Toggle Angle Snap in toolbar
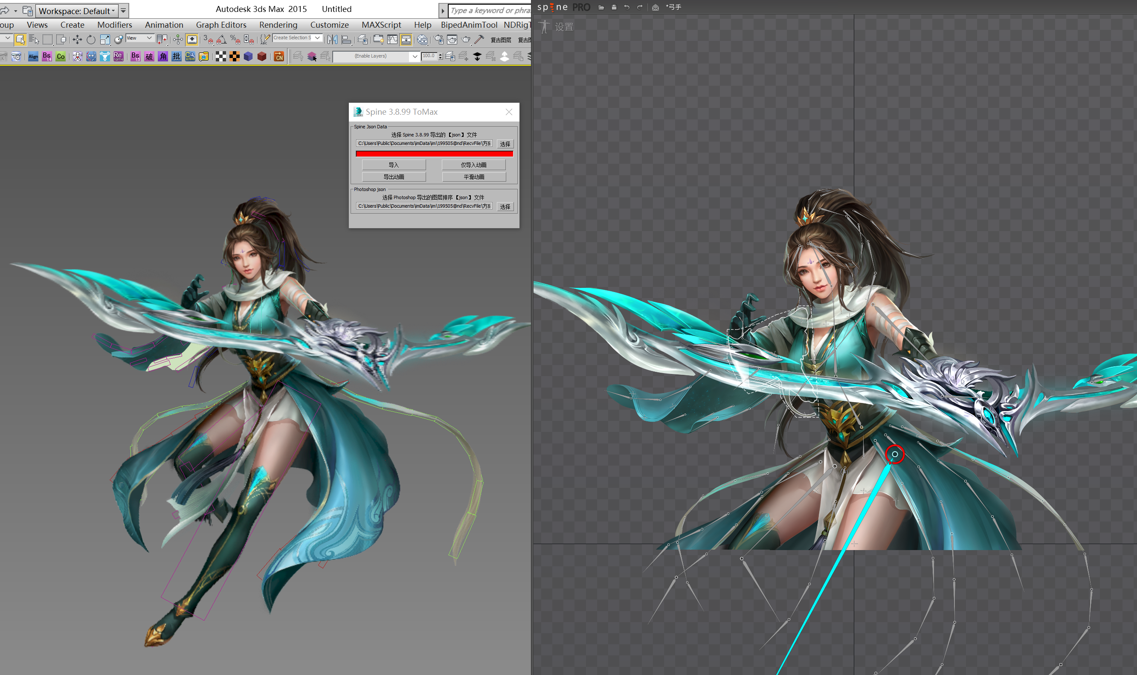 221,40
